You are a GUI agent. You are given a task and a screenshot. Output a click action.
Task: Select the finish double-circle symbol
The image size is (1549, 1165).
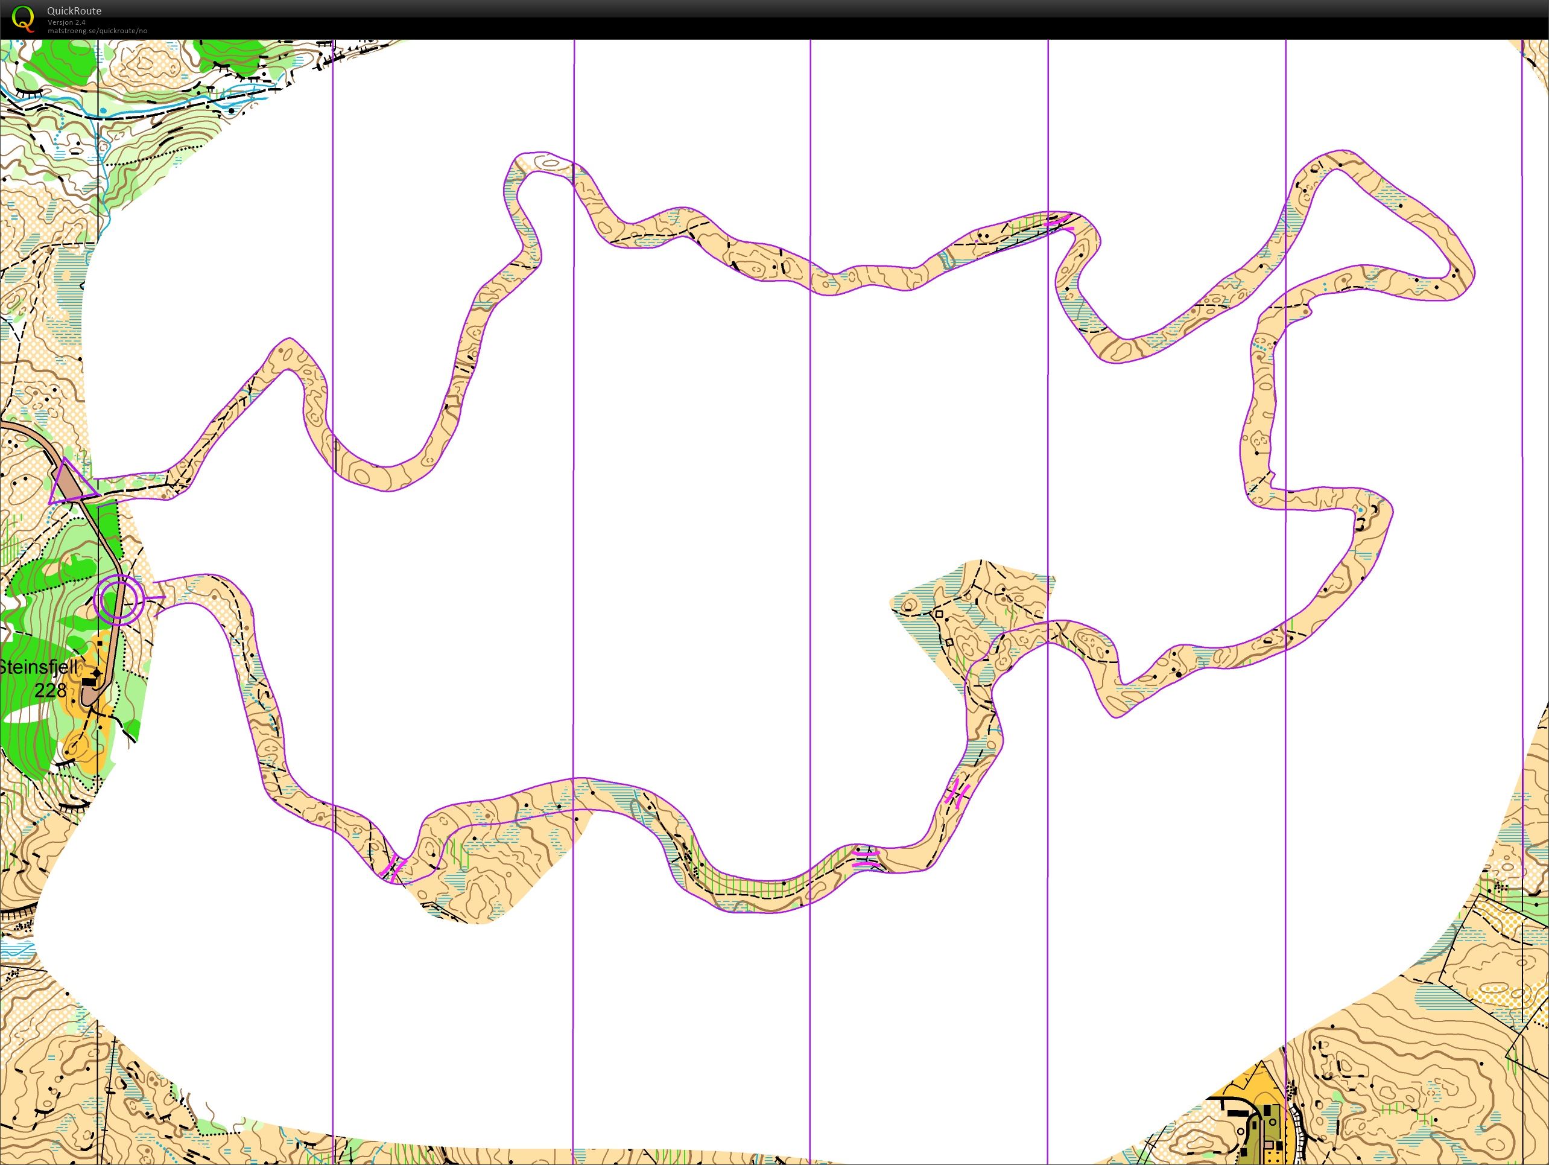[118, 599]
